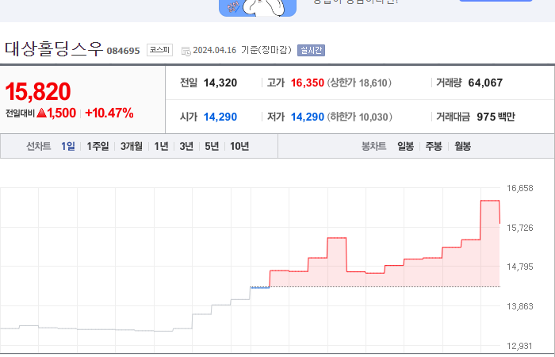The width and height of the screenshot is (555, 357).
Task: Open the 3년 line chart
Action: pos(186,146)
